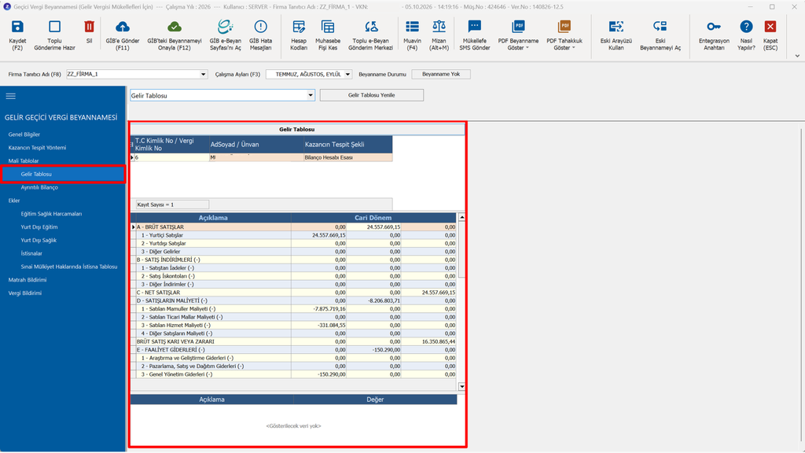
Task: Click the Kaydet (F2) save icon
Action: [17, 27]
